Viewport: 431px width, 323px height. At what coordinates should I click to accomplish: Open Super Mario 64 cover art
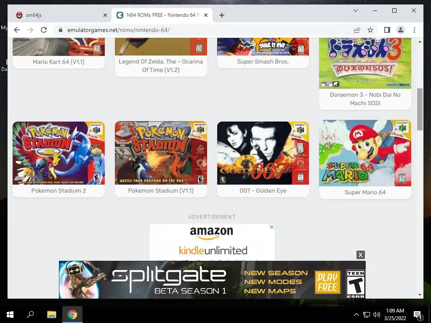pyautogui.click(x=365, y=153)
